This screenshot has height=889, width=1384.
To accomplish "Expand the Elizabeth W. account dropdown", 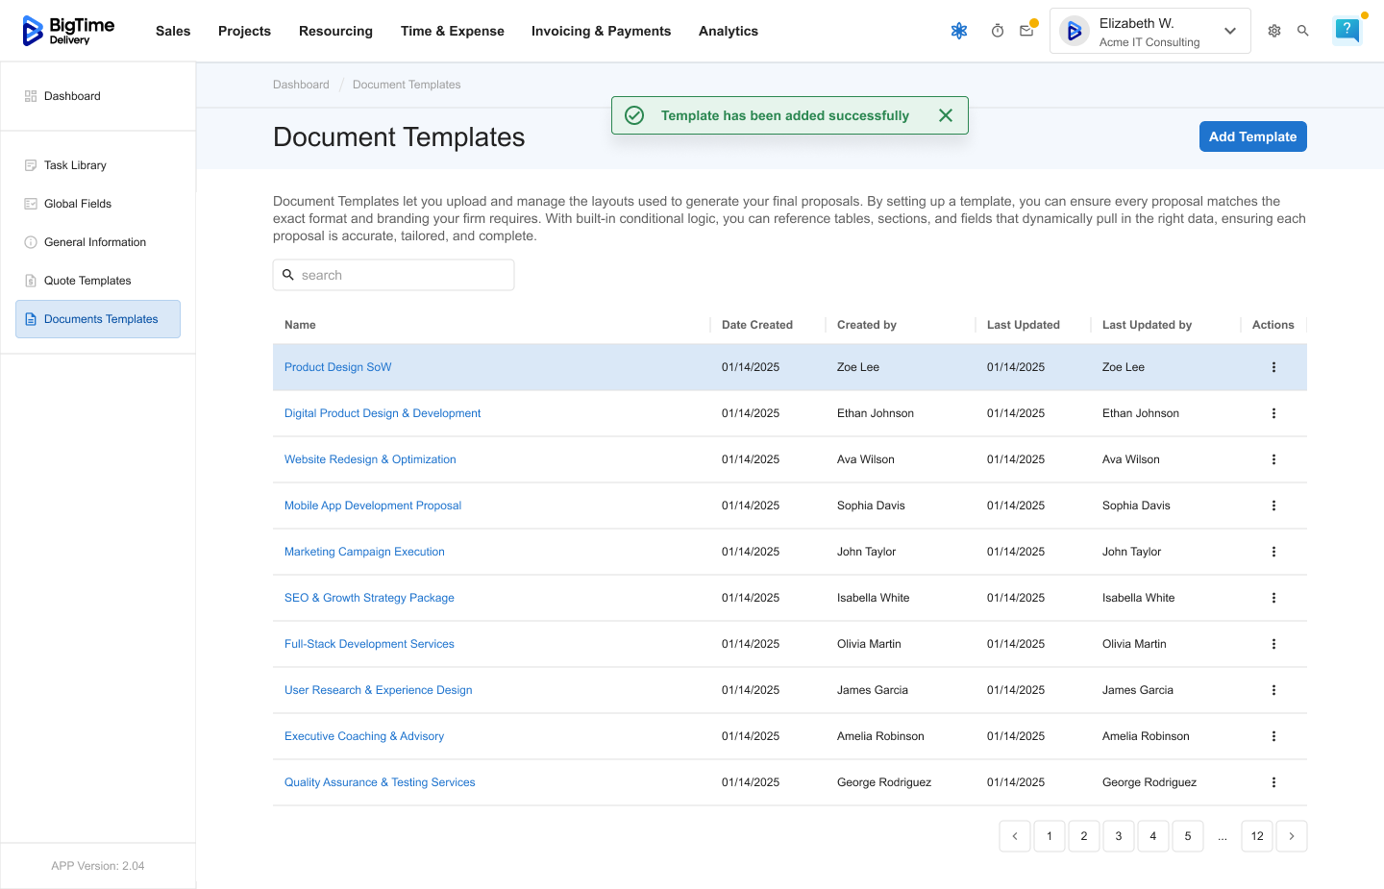I will tap(1229, 31).
